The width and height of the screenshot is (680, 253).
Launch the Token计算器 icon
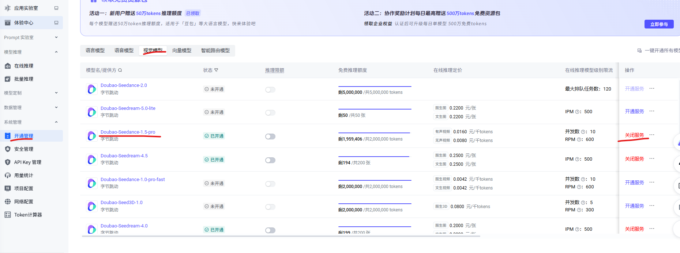(8, 215)
